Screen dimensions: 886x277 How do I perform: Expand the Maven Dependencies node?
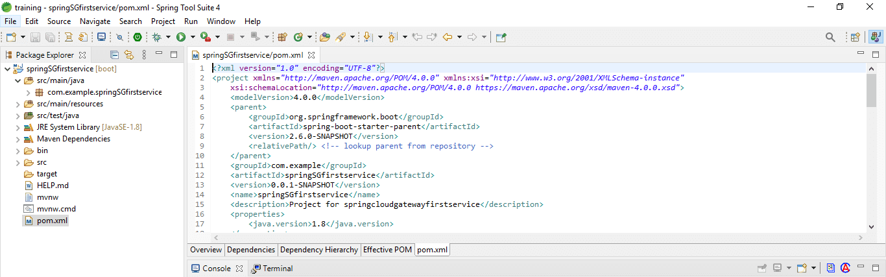(x=18, y=139)
